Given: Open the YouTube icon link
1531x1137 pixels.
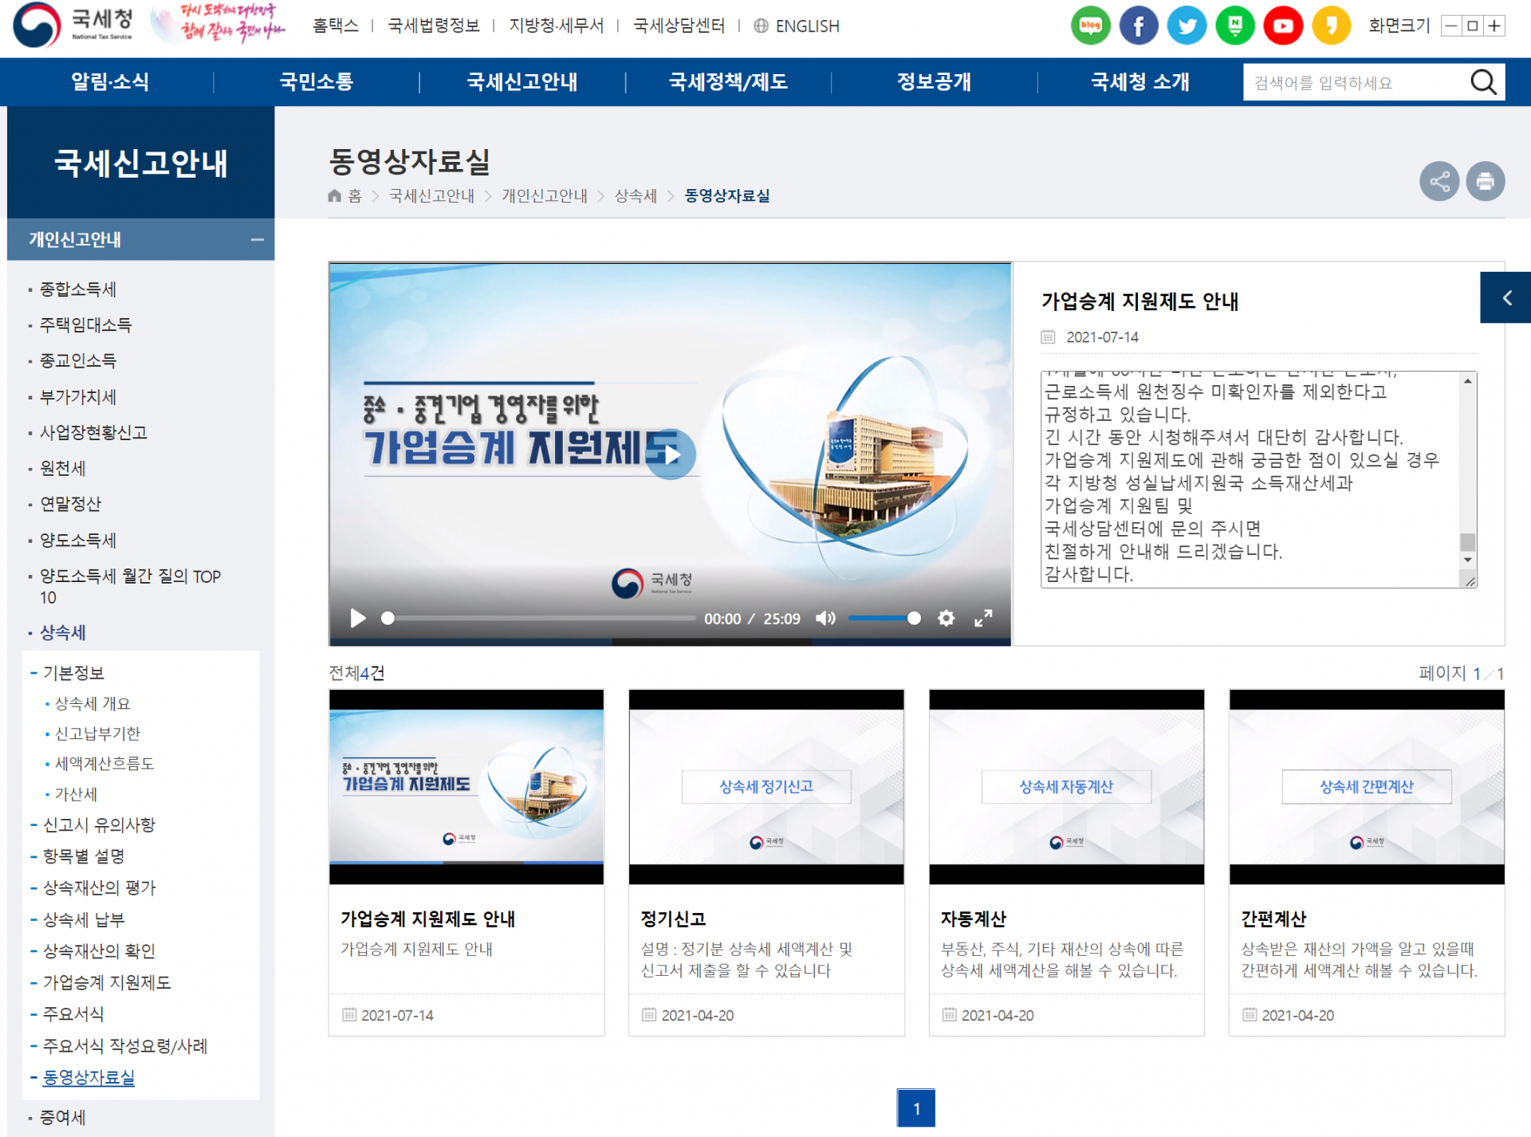Looking at the screenshot, I should point(1283,26).
